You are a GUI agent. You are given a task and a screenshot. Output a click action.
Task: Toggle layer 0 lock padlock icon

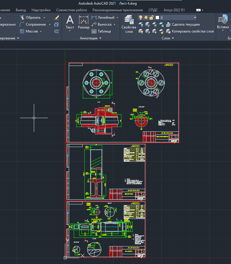(x=152, y=18)
